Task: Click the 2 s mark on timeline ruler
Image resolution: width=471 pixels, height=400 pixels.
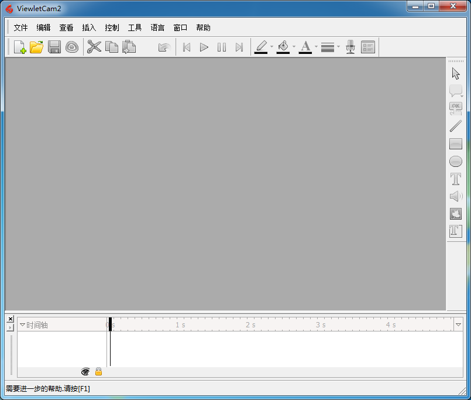Action: tap(250, 325)
